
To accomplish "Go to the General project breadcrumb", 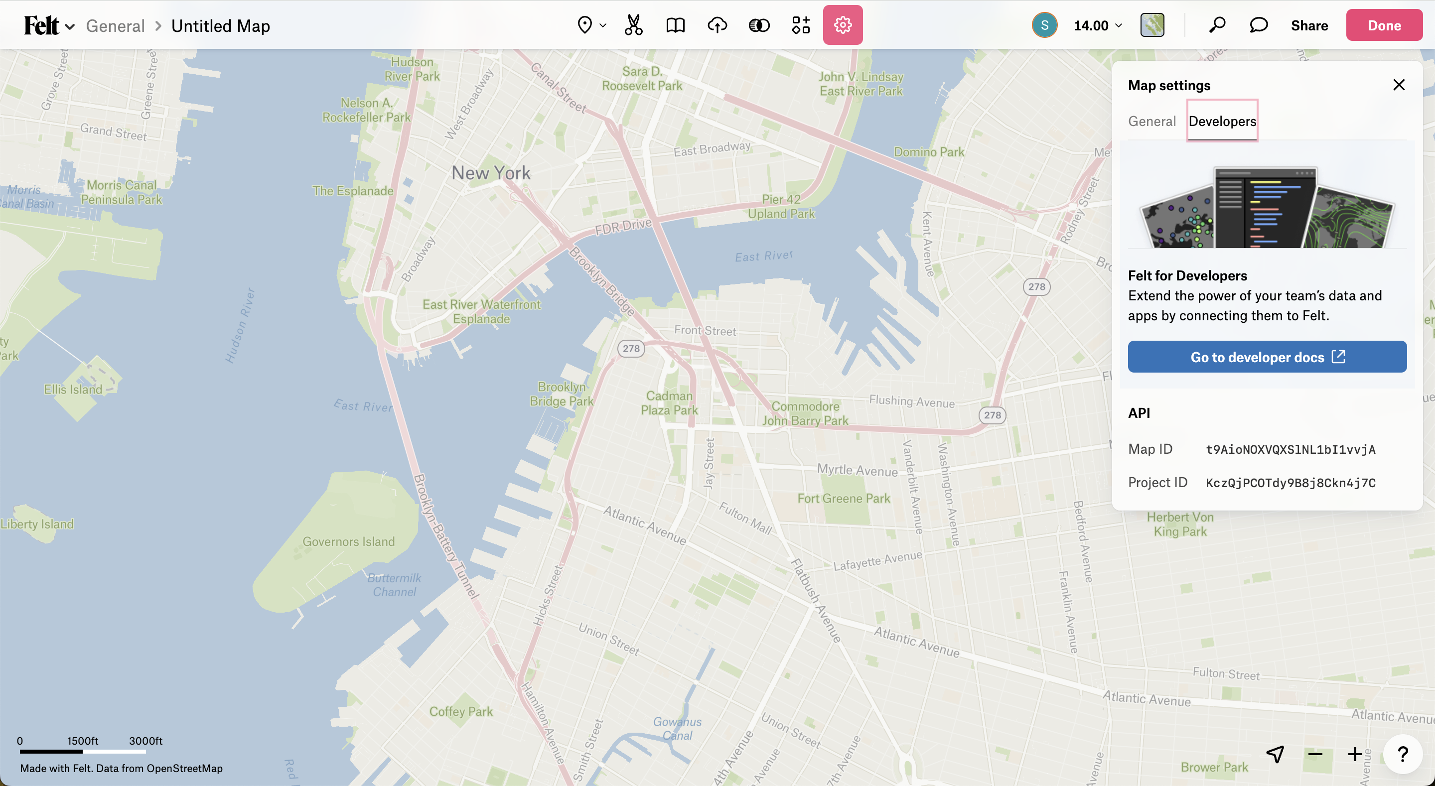I will tap(115, 25).
